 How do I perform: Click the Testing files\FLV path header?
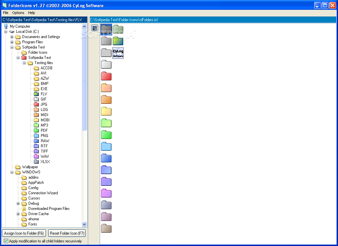click(45, 20)
